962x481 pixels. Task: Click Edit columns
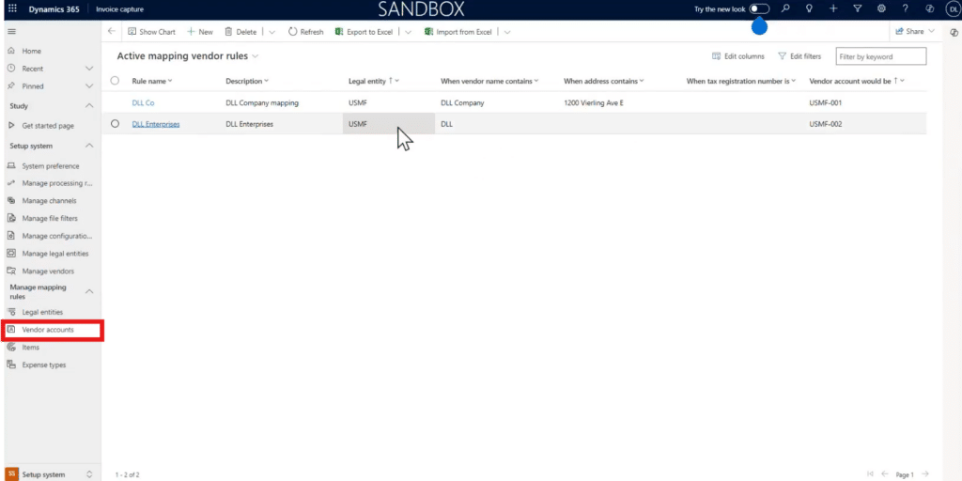738,56
